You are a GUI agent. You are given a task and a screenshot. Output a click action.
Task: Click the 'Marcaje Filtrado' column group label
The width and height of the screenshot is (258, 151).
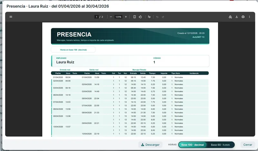(x=139, y=70)
